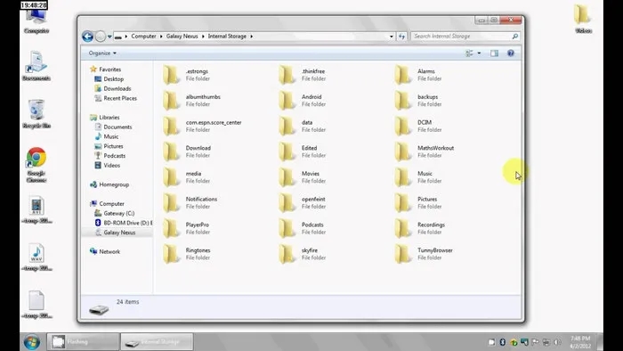Open recent locations dropdown near Back button
623x351 pixels.
[109, 37]
